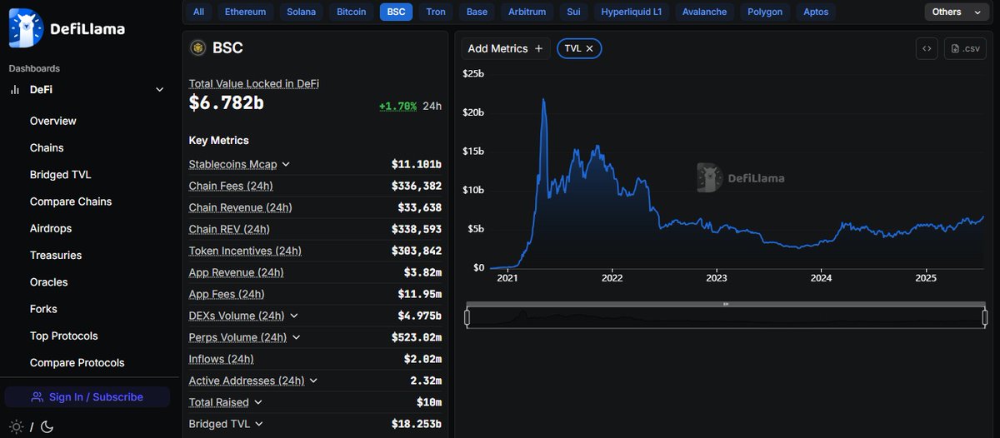This screenshot has height=438, width=1000.
Task: Click the Total Value Locked in DeFi label
Action: click(x=254, y=83)
